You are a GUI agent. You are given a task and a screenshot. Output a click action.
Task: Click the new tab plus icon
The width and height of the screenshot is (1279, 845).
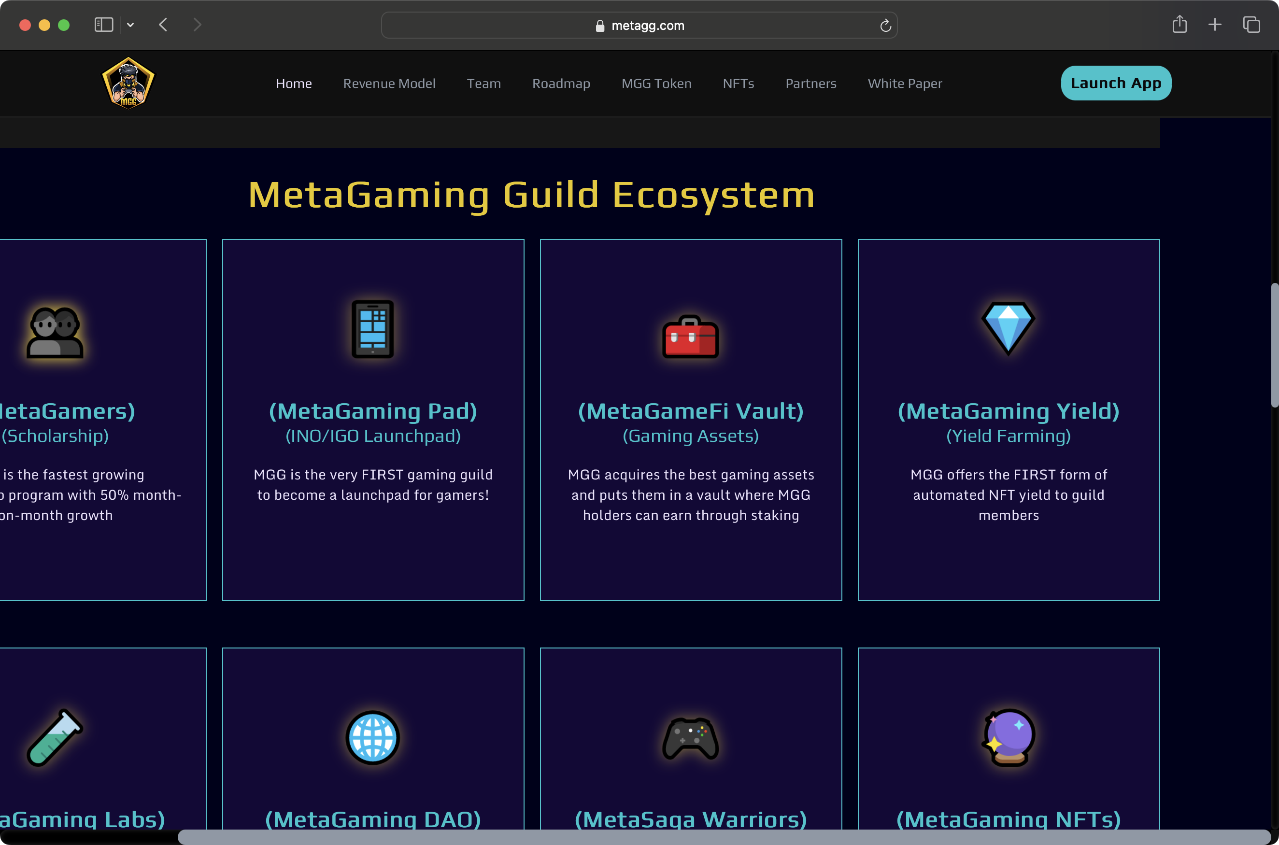click(1215, 24)
